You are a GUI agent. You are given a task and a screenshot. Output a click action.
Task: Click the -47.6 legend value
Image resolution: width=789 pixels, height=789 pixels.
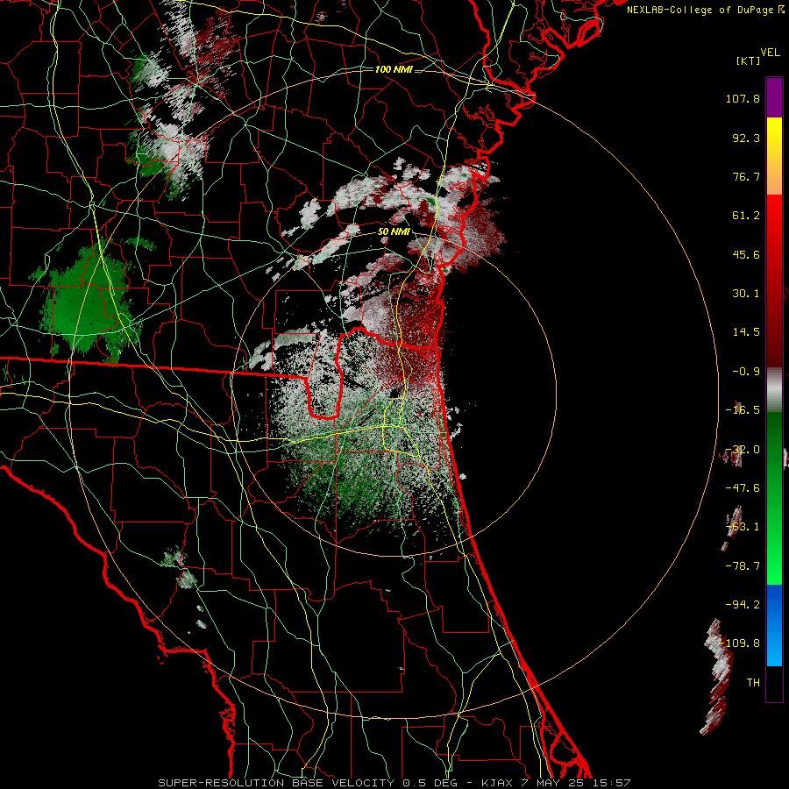click(743, 488)
